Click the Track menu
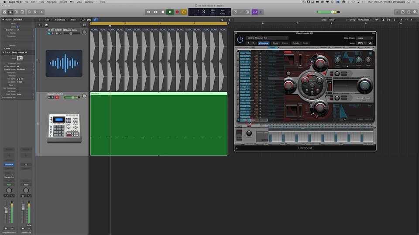The height and width of the screenshot is (235, 419). point(41,2)
